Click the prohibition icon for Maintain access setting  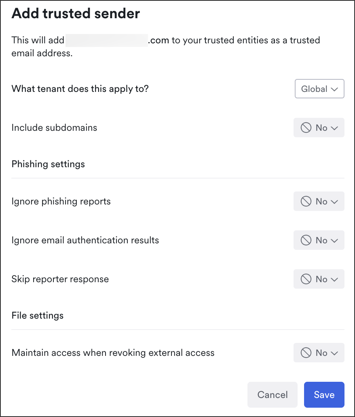click(306, 353)
